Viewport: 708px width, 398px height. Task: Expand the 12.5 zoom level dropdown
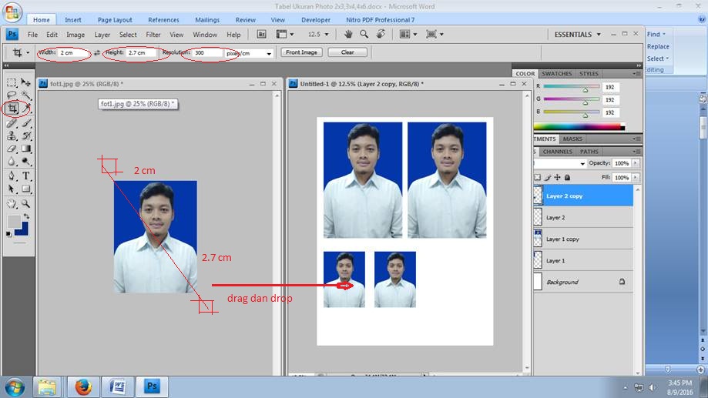pyautogui.click(x=327, y=35)
